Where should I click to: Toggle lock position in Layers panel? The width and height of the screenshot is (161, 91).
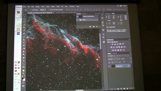(117, 62)
